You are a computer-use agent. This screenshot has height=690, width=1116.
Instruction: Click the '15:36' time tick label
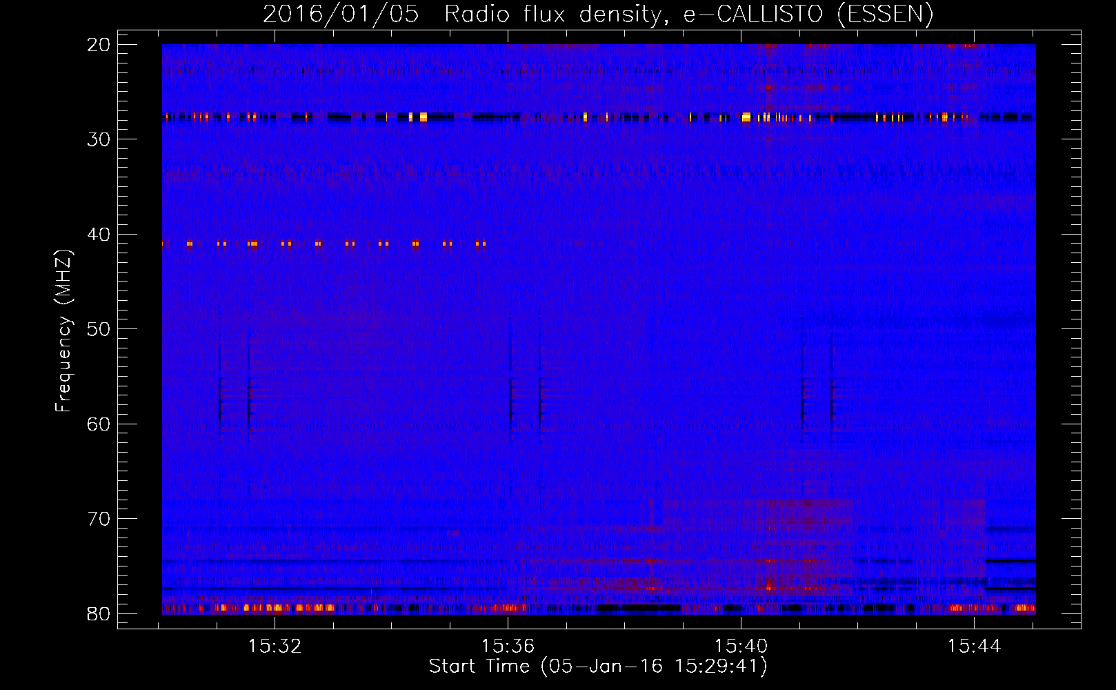click(x=508, y=647)
